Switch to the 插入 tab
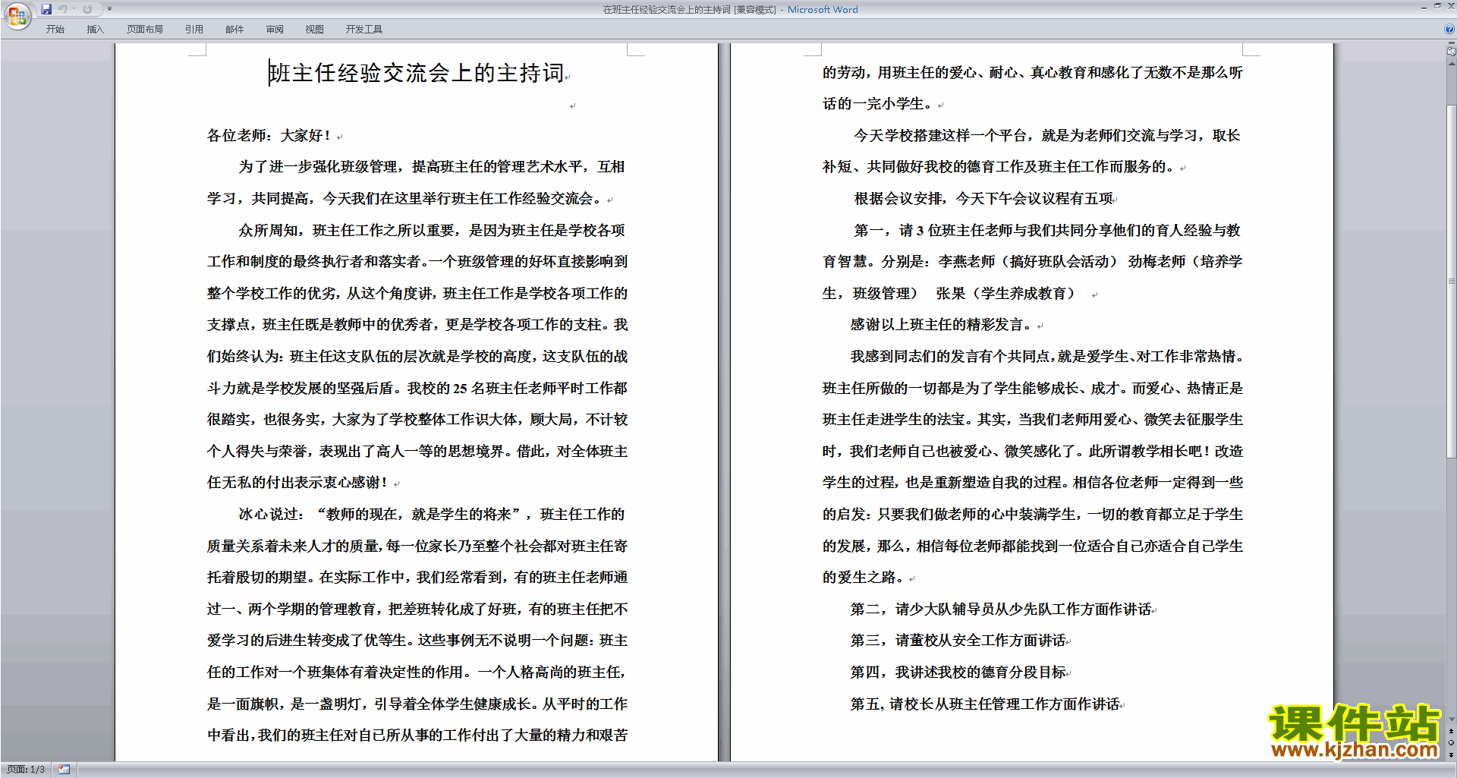The width and height of the screenshot is (1457, 778). [95, 30]
